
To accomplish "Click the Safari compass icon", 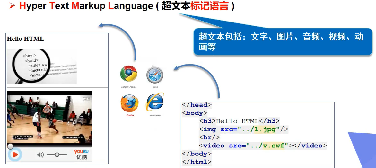I will pos(155,75).
